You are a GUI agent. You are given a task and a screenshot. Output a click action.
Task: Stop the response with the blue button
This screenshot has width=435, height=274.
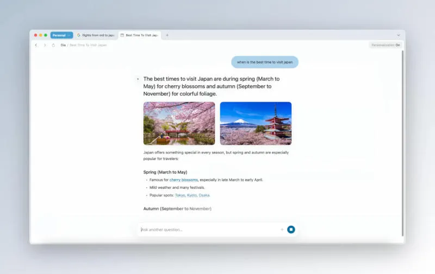coord(291,230)
